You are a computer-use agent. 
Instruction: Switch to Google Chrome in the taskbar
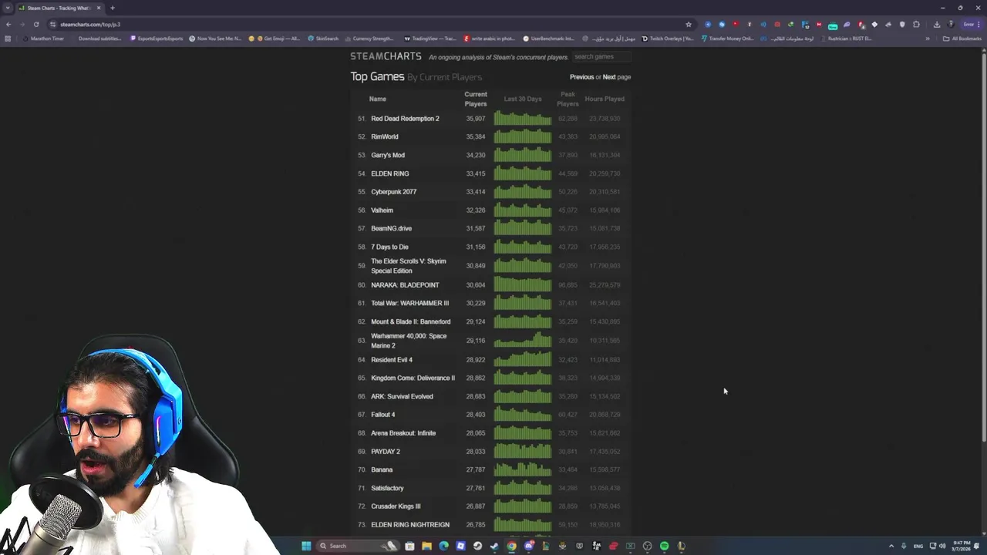pos(511,546)
